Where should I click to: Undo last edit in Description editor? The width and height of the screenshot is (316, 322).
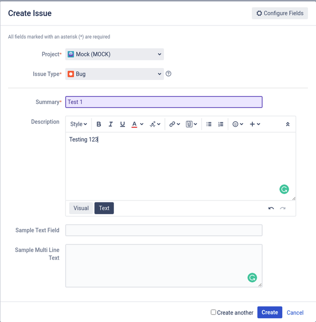(271, 208)
